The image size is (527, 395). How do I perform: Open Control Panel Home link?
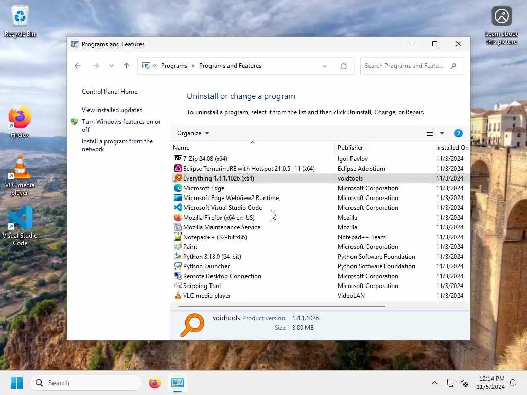[x=110, y=92]
